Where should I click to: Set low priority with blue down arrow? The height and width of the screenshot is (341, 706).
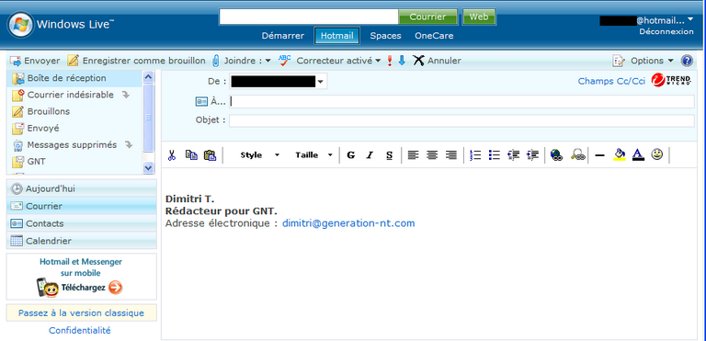pos(402,61)
